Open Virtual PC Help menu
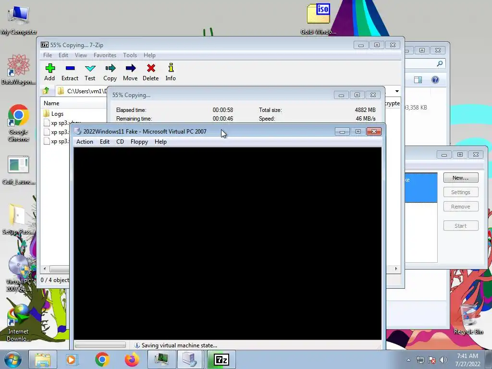492x369 pixels. coord(160,142)
